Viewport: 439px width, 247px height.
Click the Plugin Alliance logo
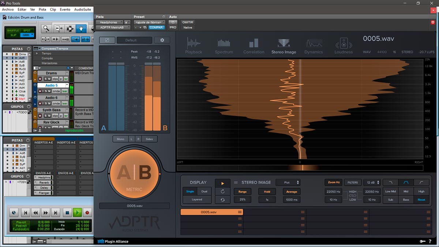click(113, 241)
